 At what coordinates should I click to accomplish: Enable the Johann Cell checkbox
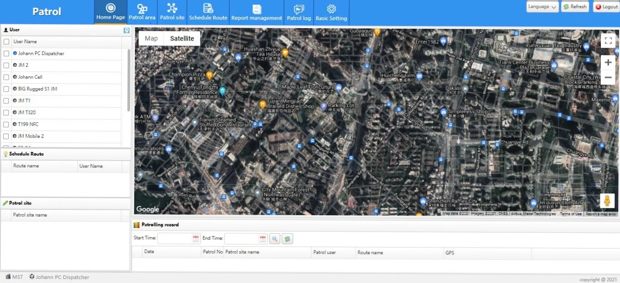pos(6,77)
